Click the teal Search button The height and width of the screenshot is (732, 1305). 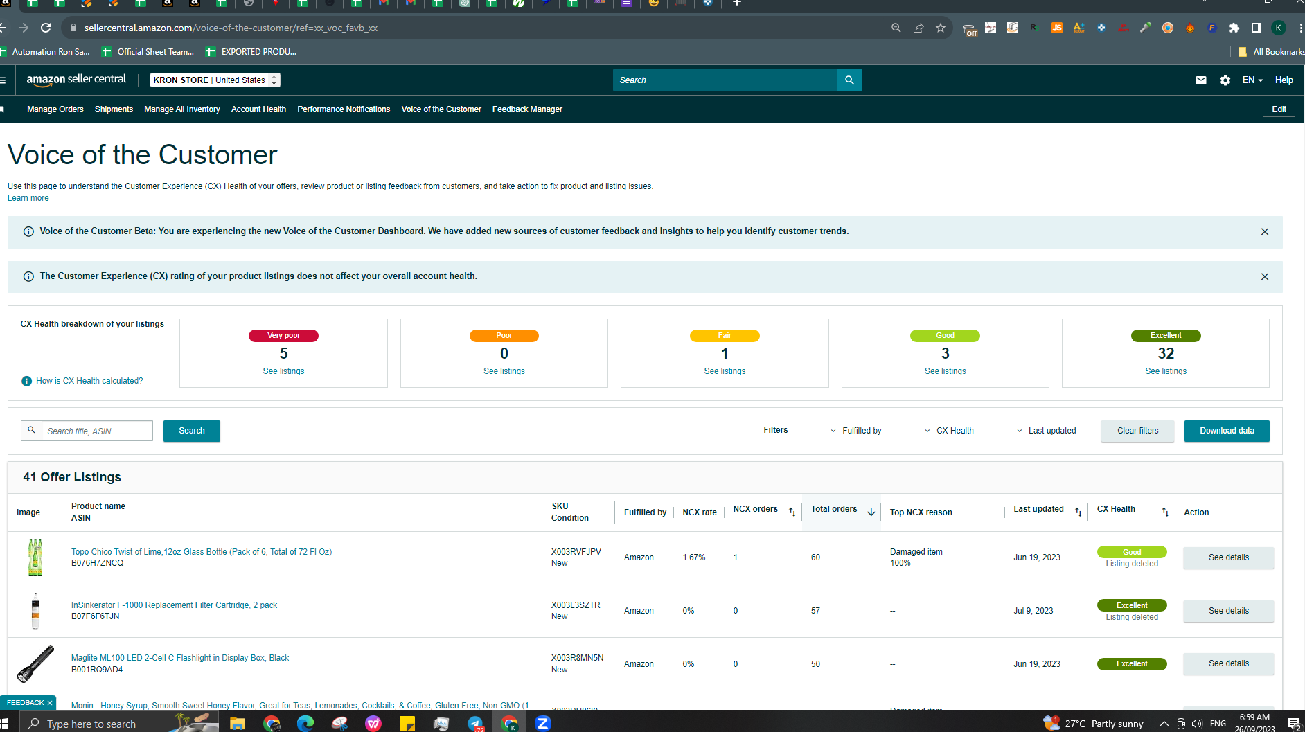coord(192,431)
